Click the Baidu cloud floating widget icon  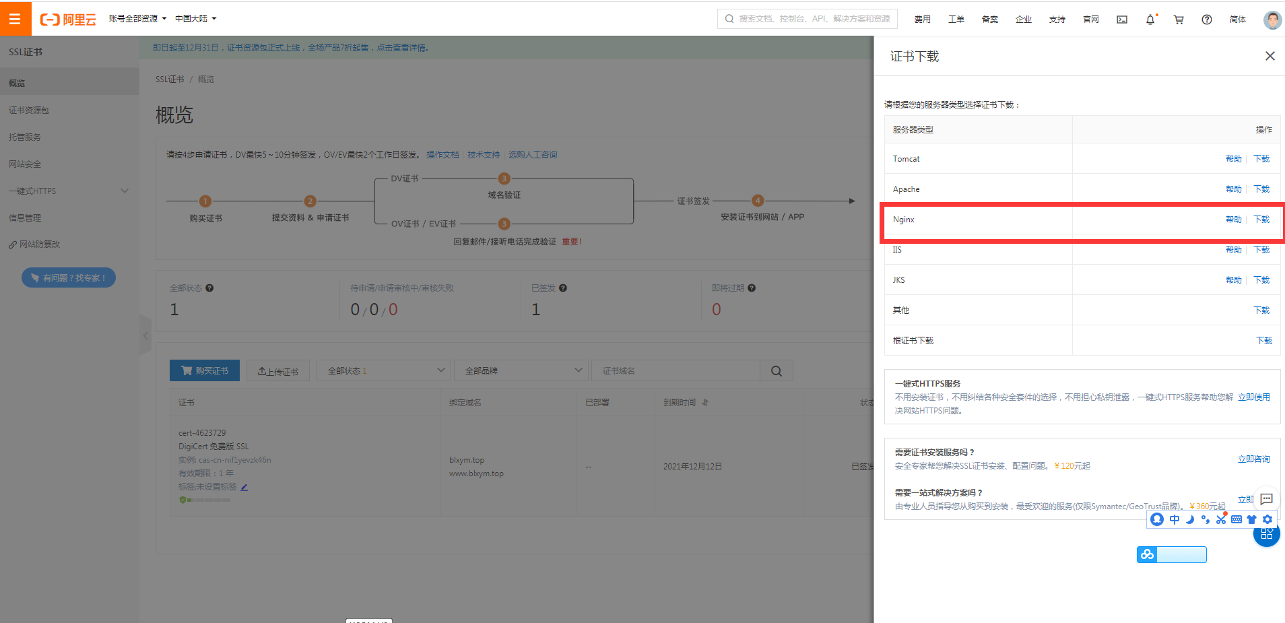point(1147,554)
